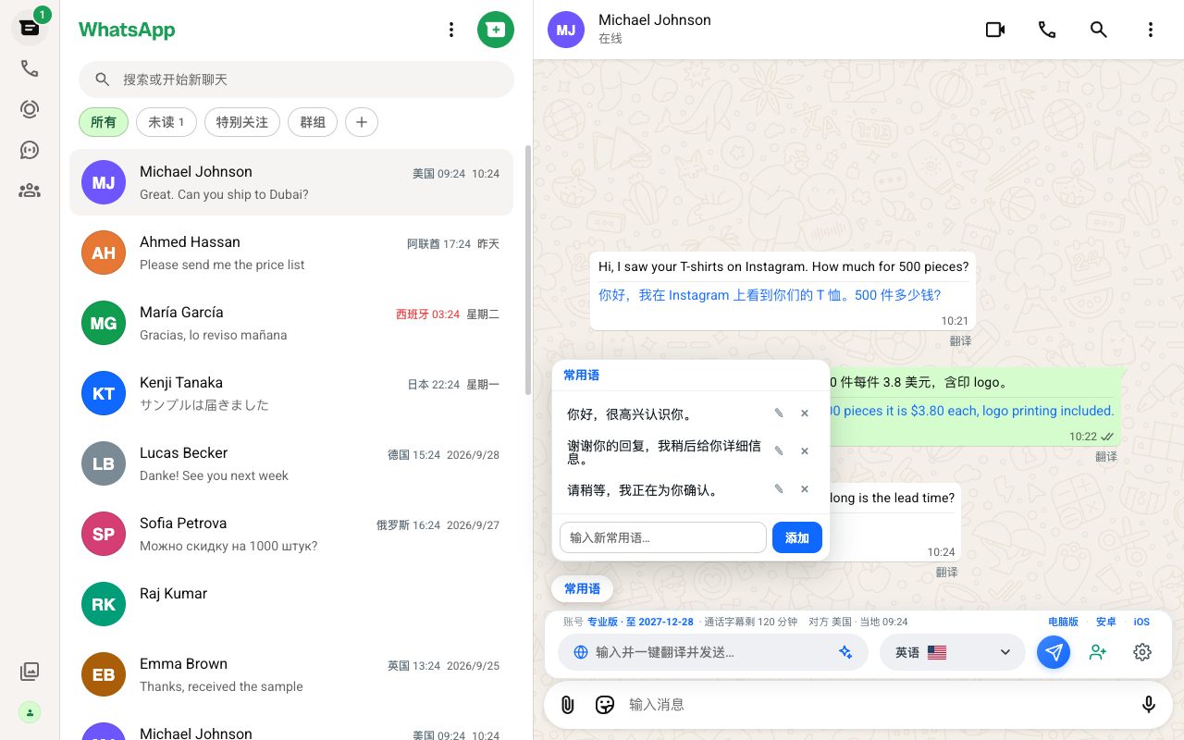Edit the phrase 谢谢你的回复
Screen dimensions: 1184x740
[779, 451]
